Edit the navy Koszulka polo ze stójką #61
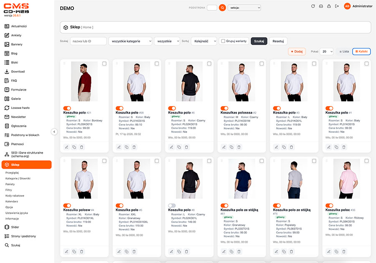This screenshot has width=376, height=263. click(x=224, y=251)
